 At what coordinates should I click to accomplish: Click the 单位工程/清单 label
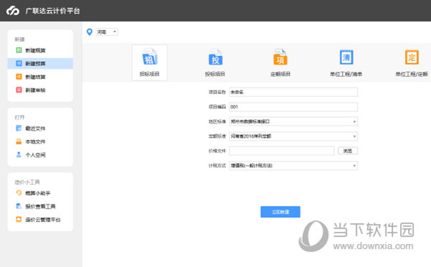[x=346, y=74]
